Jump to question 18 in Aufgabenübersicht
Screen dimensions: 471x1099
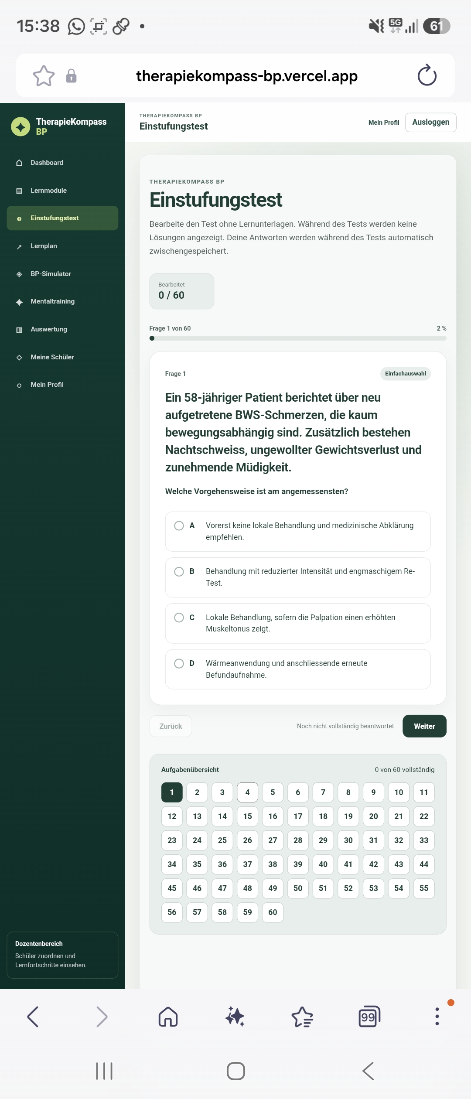coord(323,816)
